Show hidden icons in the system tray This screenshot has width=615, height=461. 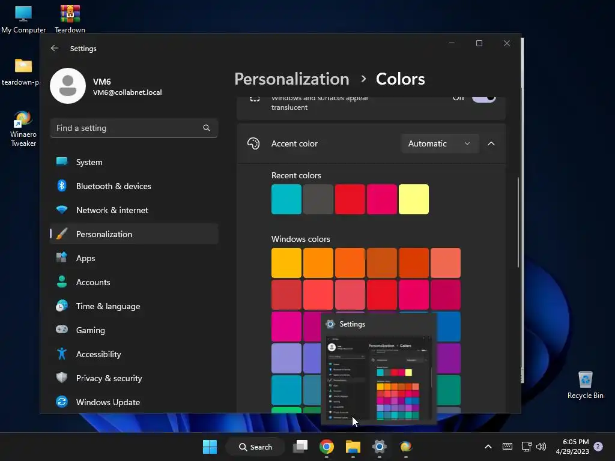coord(488,447)
